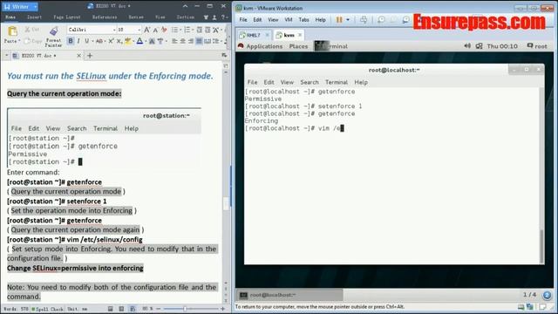Toggle Bold formatting in Writer

coord(71,41)
